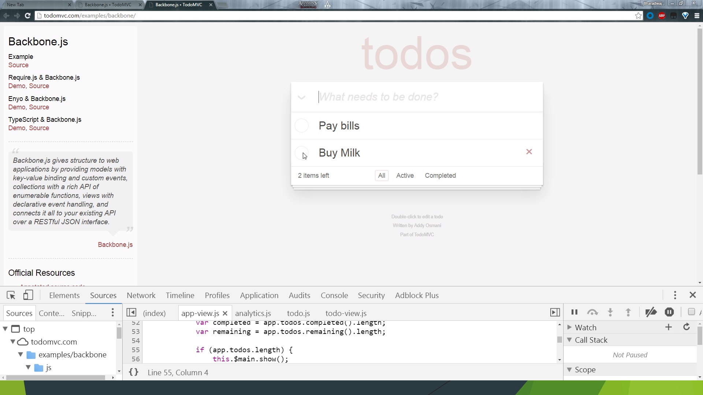Hide the file navigator sidebar
Viewport: 703px width, 395px height.
(131, 313)
